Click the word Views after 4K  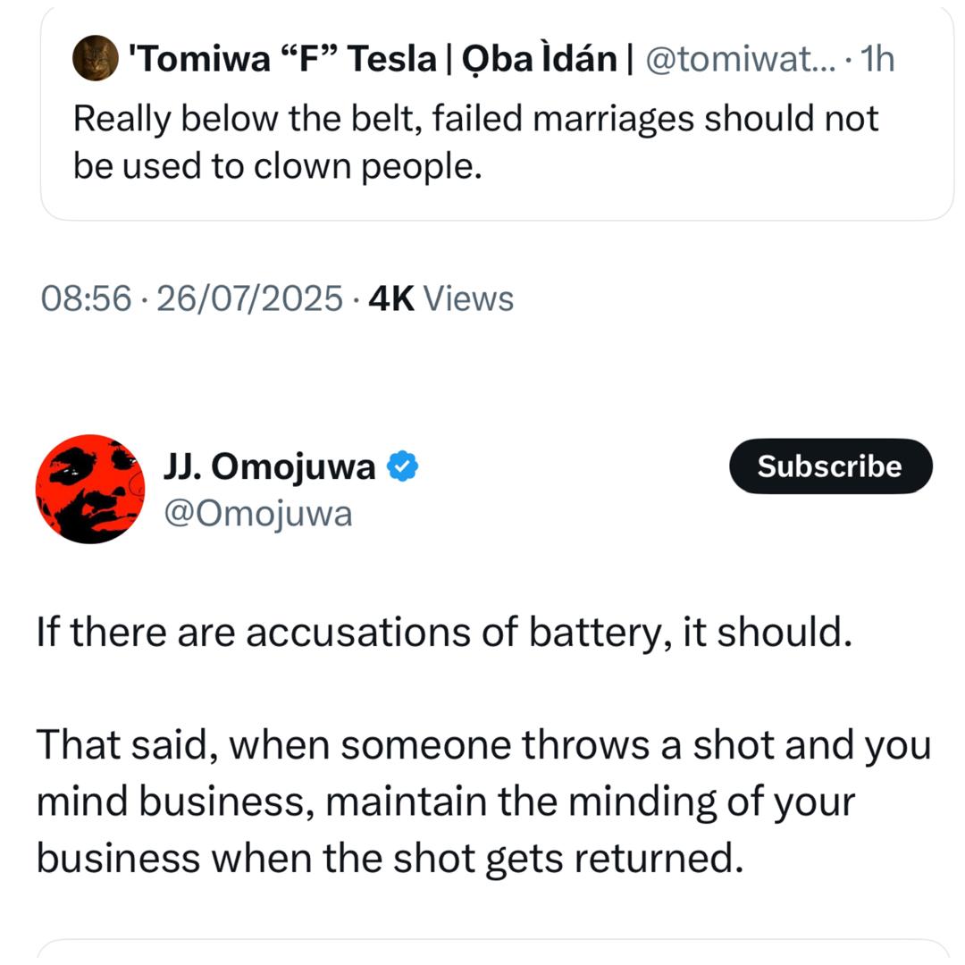point(467,298)
